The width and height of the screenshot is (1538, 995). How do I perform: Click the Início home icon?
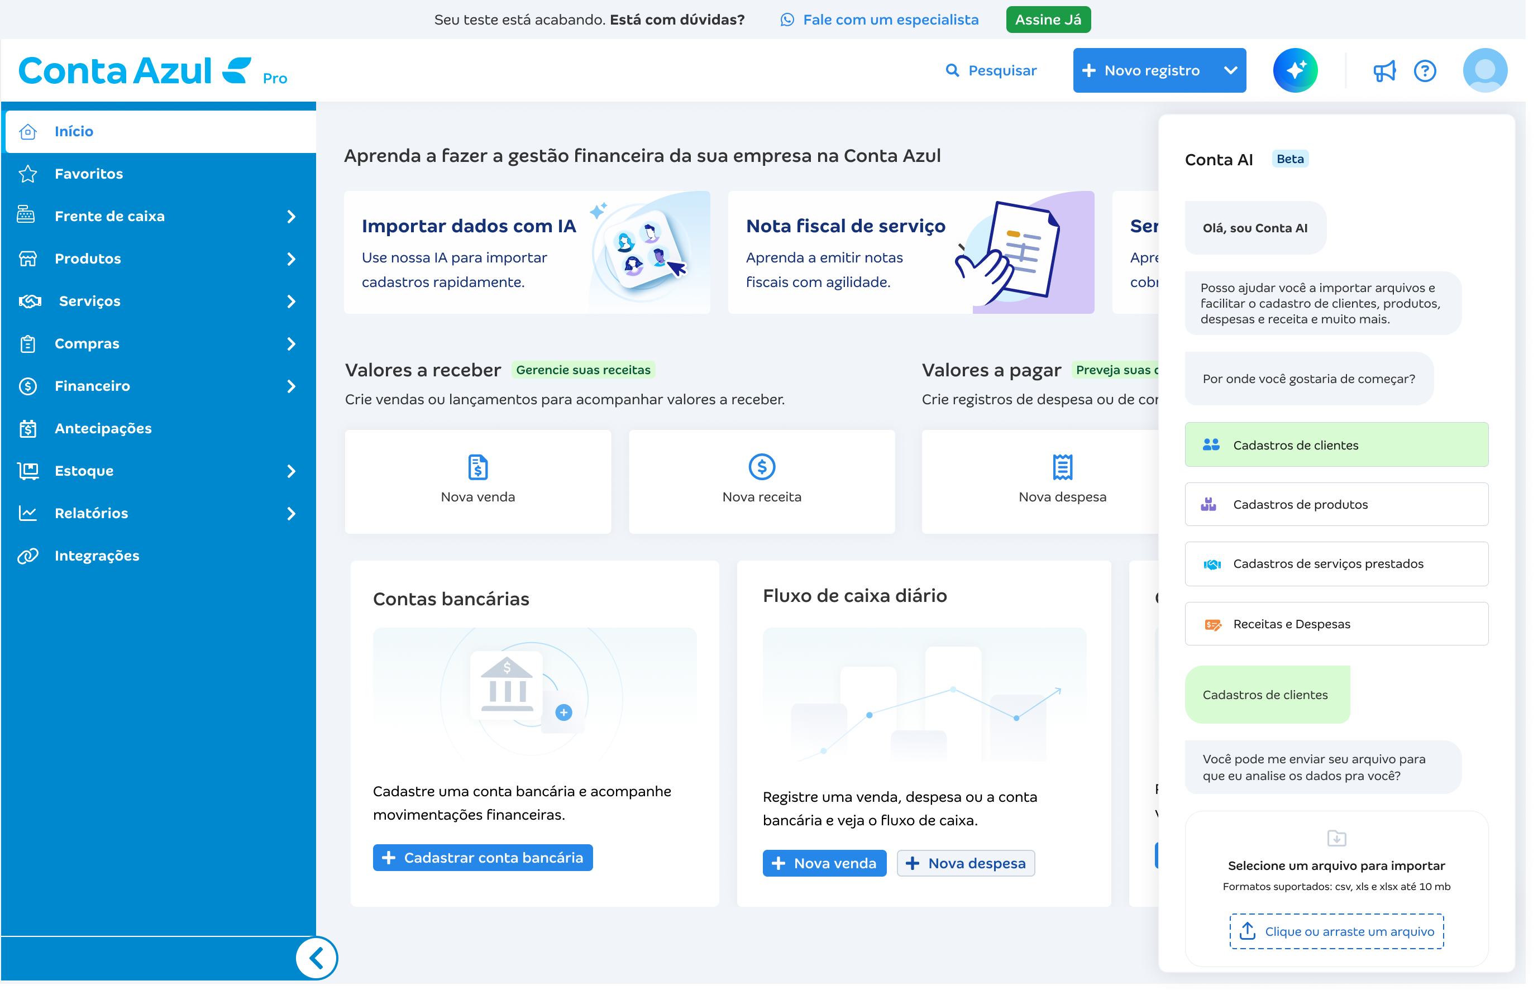[x=28, y=132]
